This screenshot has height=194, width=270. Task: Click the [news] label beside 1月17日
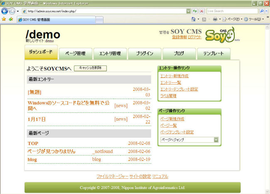(121, 119)
